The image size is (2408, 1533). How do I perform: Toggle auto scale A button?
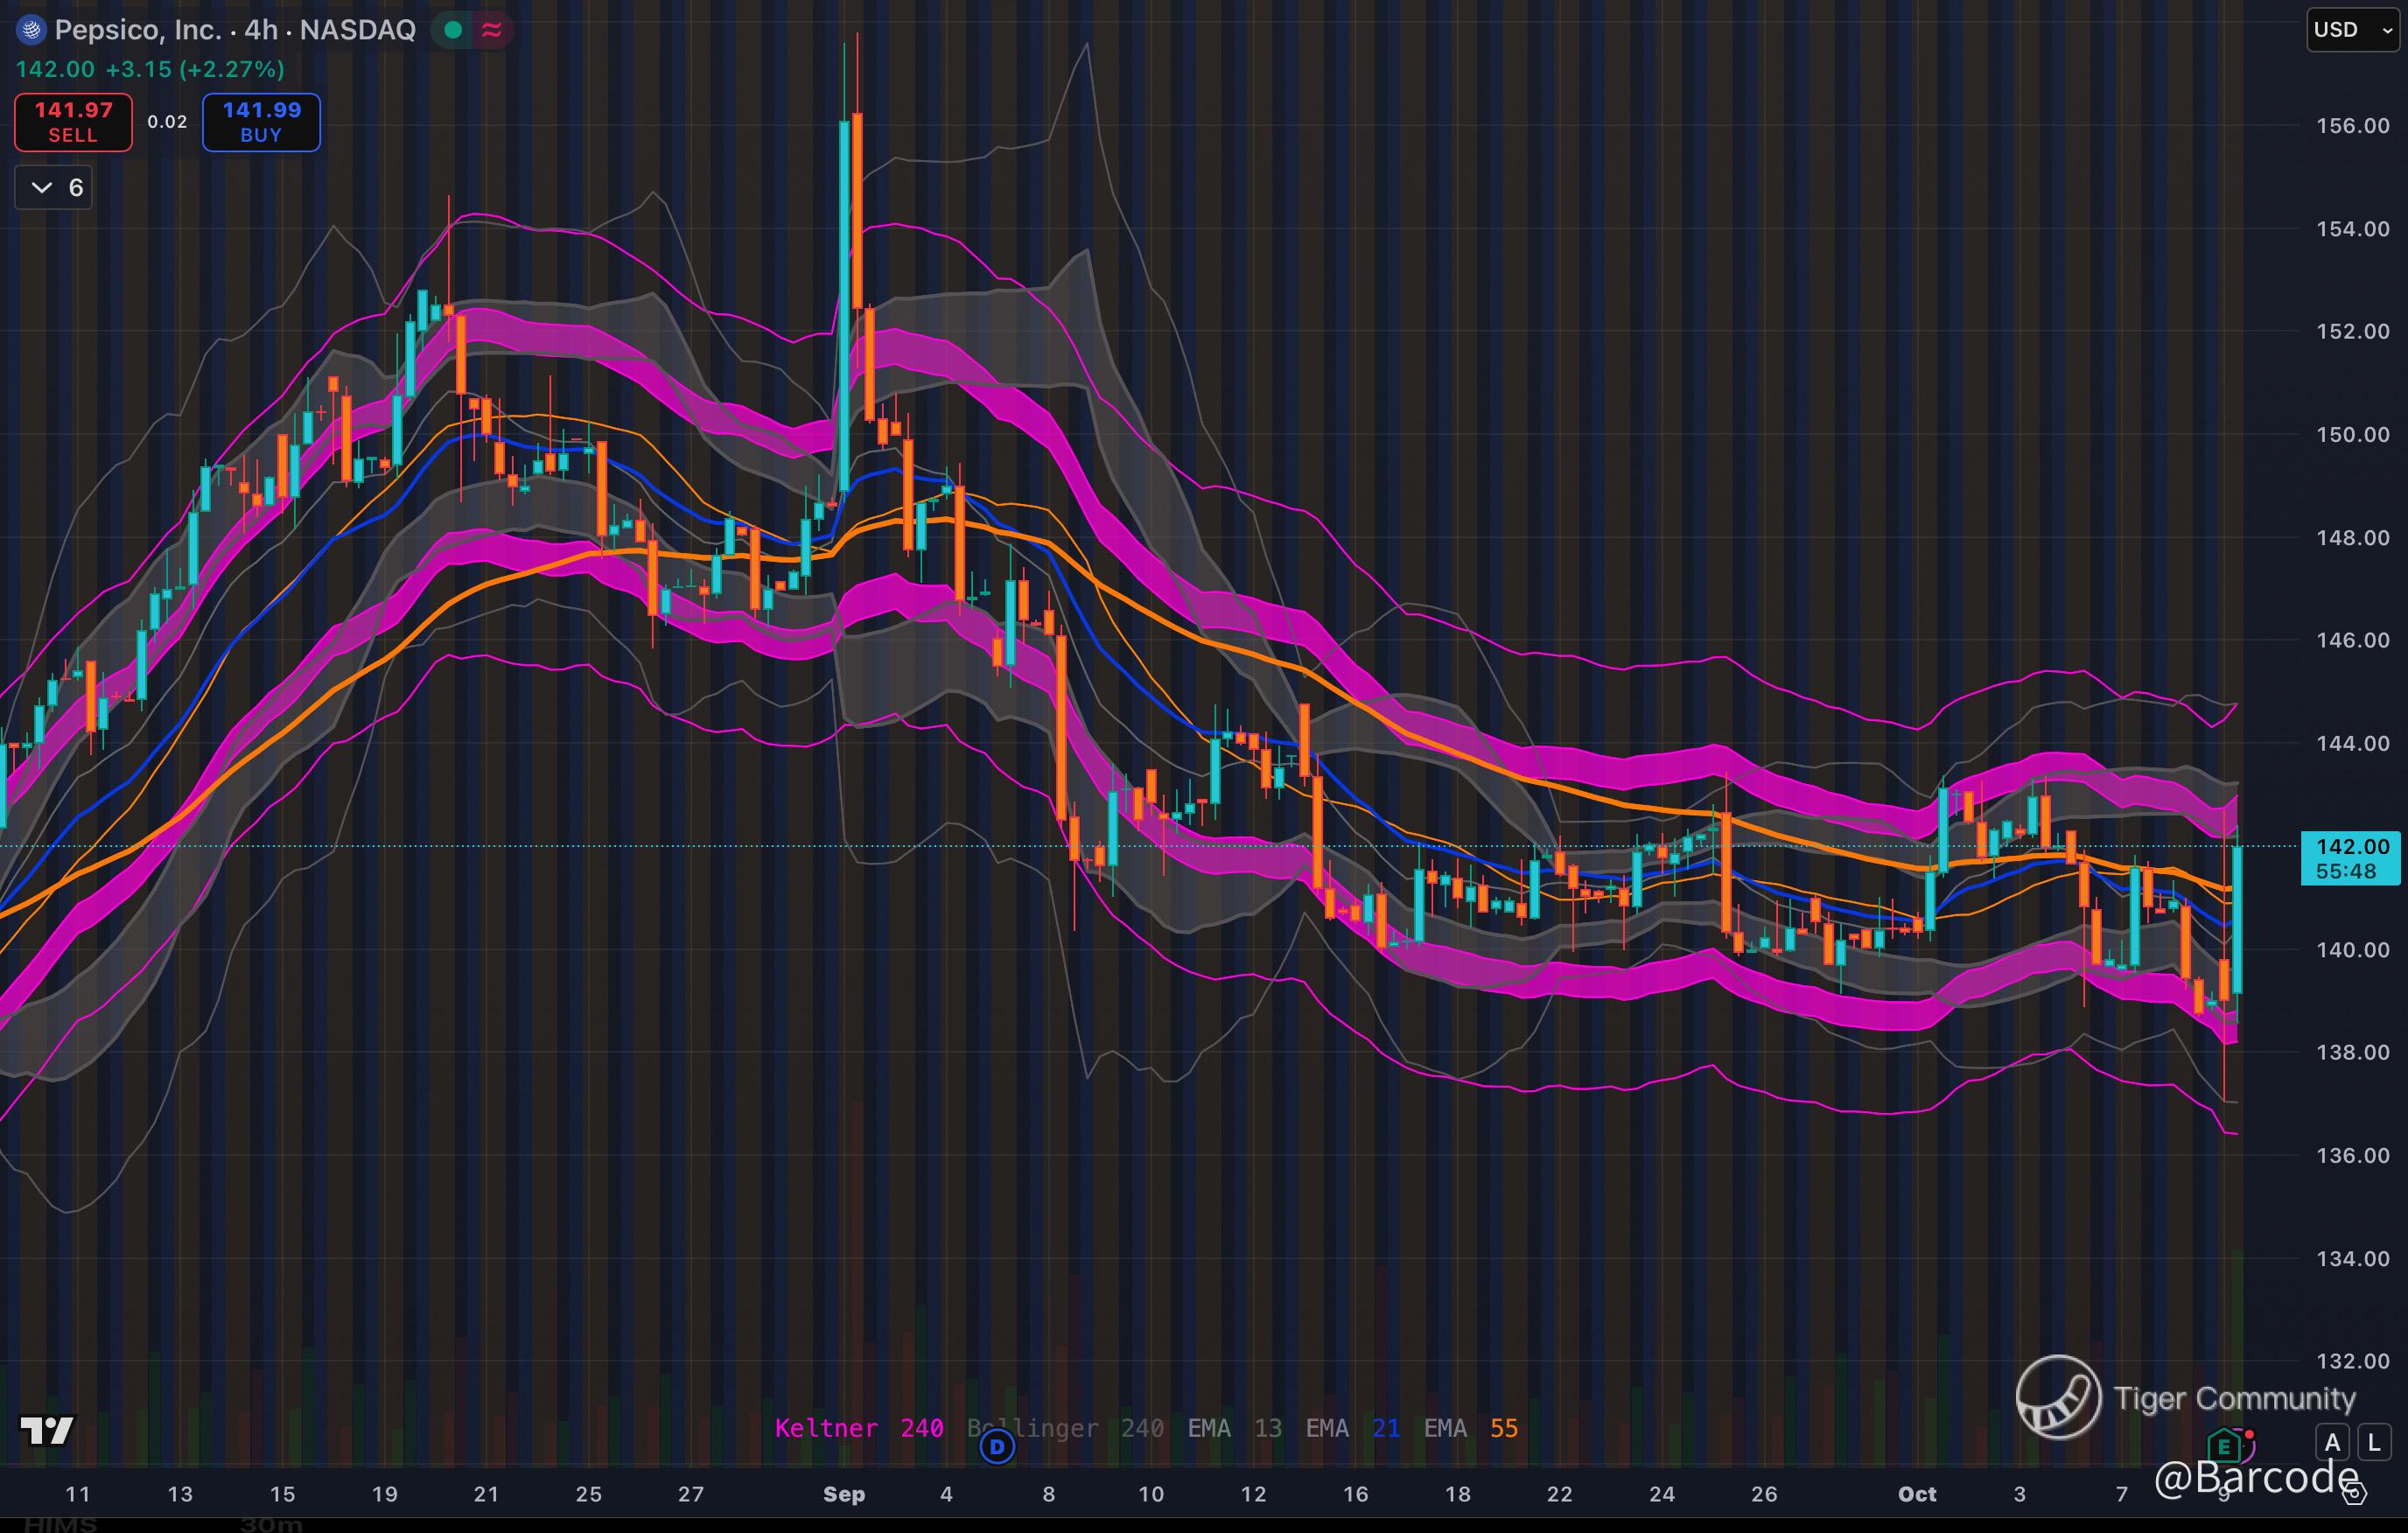coord(2333,1442)
